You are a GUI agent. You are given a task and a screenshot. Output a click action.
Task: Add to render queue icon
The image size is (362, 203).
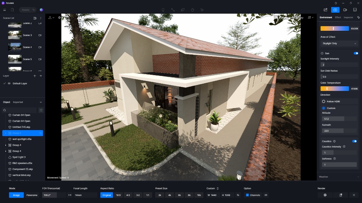pyautogui.click(x=341, y=195)
